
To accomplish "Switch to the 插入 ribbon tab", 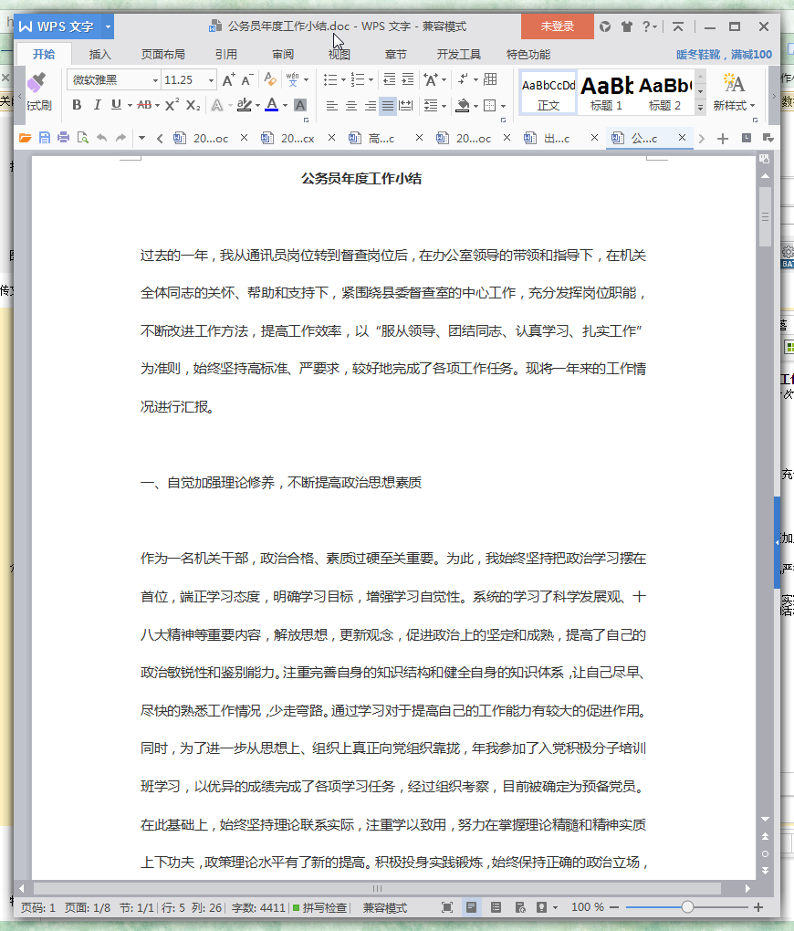I will [x=99, y=55].
